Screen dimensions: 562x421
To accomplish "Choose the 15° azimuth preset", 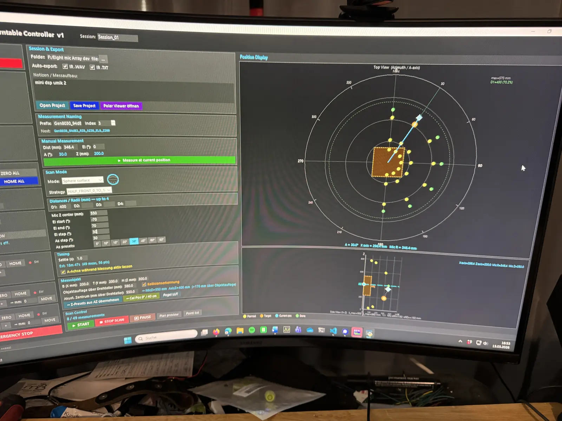I will tap(115, 242).
